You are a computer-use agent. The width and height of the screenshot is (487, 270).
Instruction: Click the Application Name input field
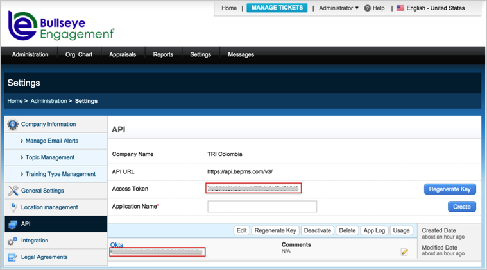click(262, 207)
